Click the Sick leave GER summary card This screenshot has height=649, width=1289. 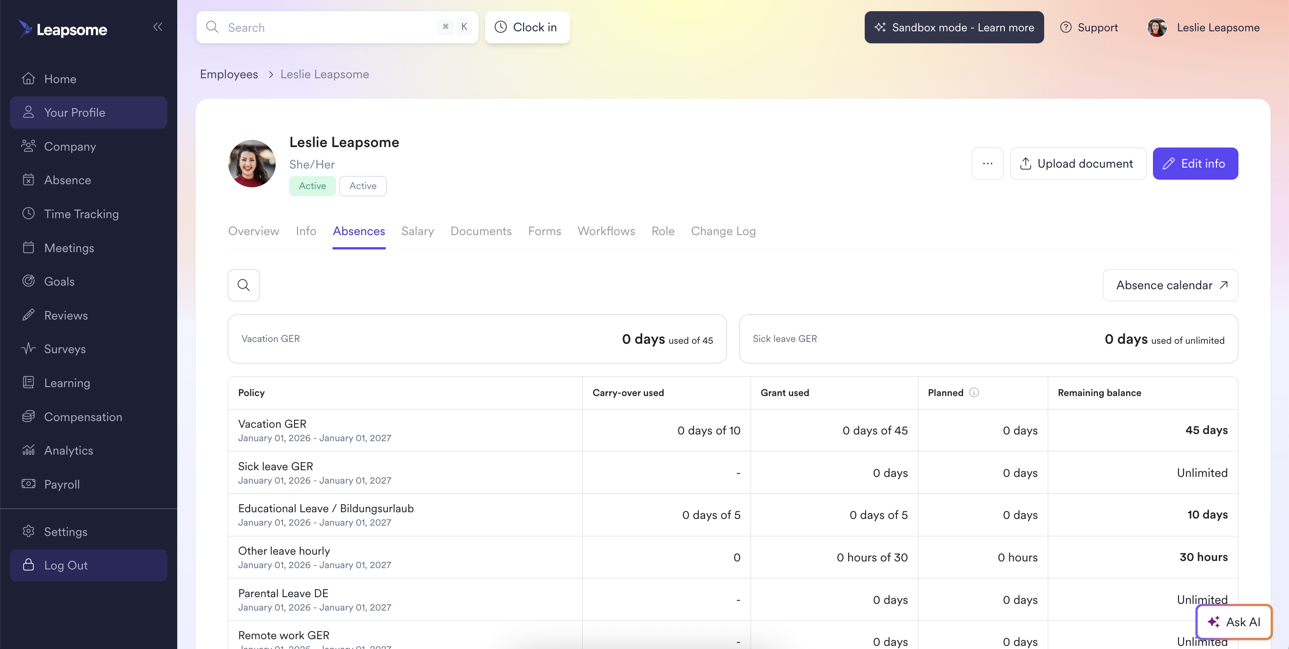coord(988,339)
